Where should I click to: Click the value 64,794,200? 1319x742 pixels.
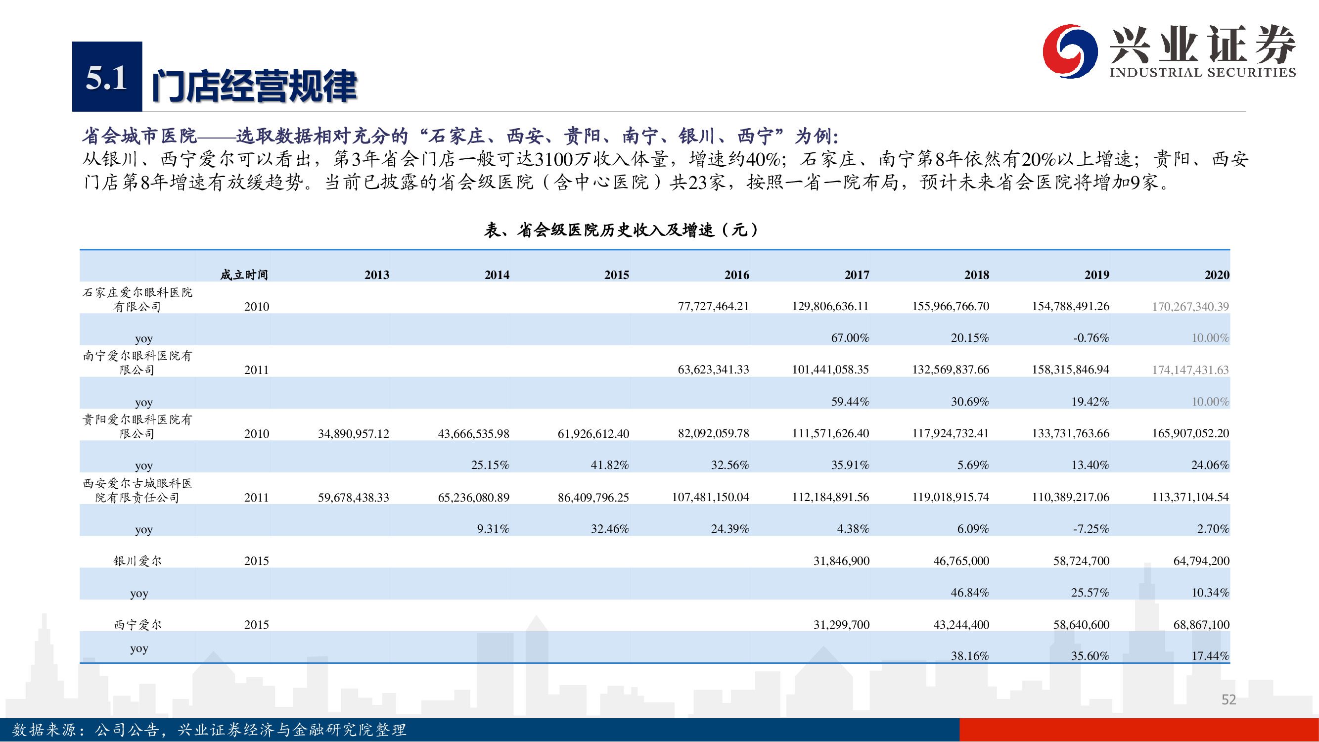1201,561
